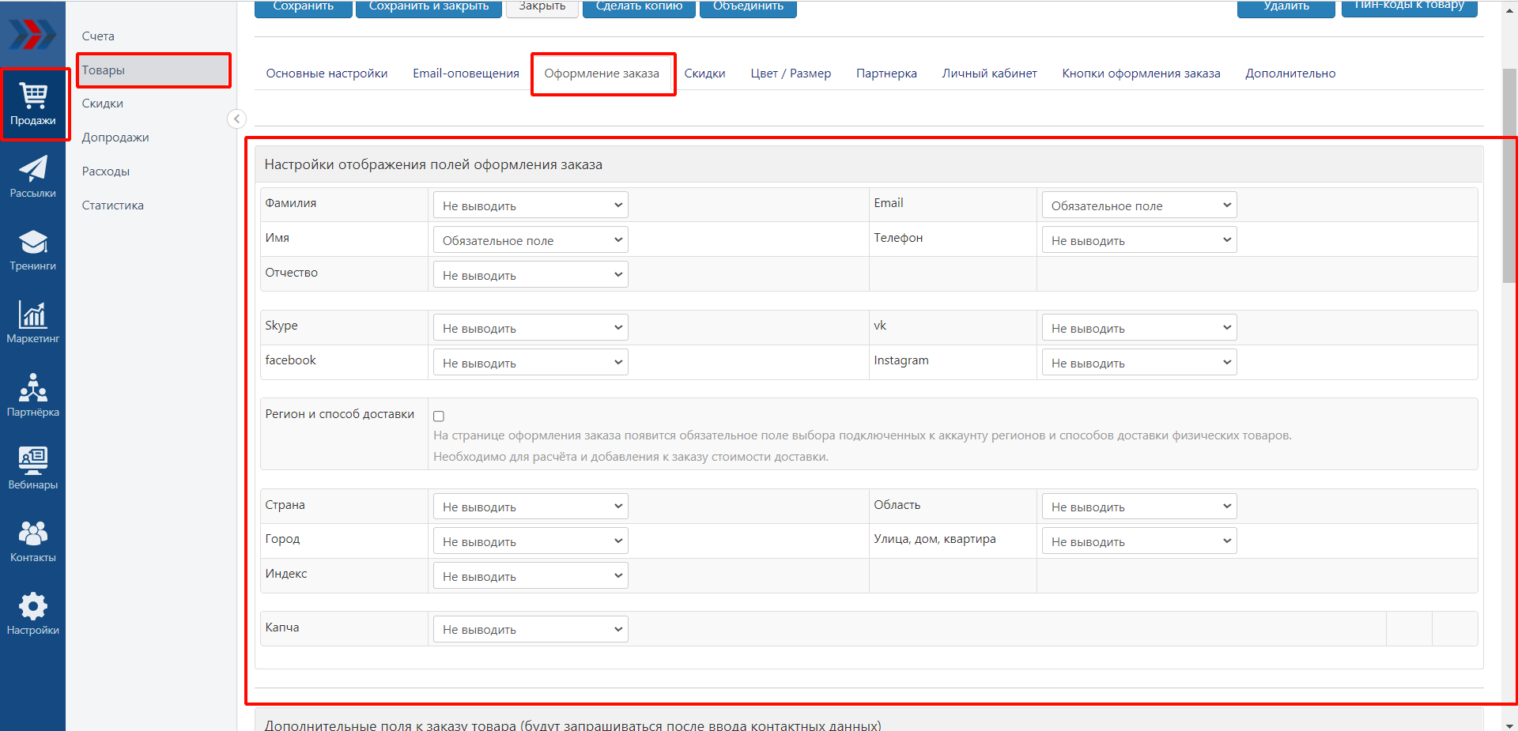
Task: Open the facebook display dropdown
Action: [531, 363]
